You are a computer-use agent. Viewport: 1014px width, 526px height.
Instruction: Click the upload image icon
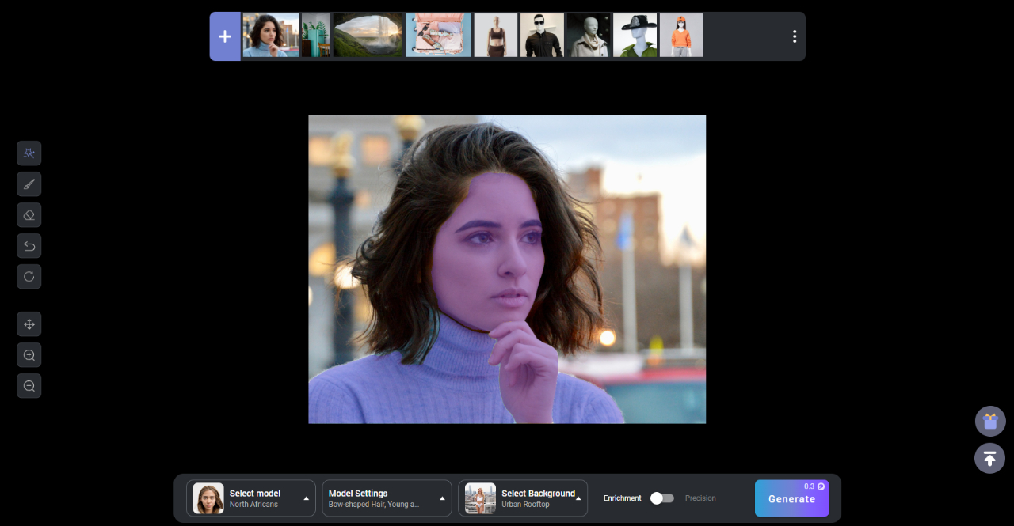click(x=989, y=458)
